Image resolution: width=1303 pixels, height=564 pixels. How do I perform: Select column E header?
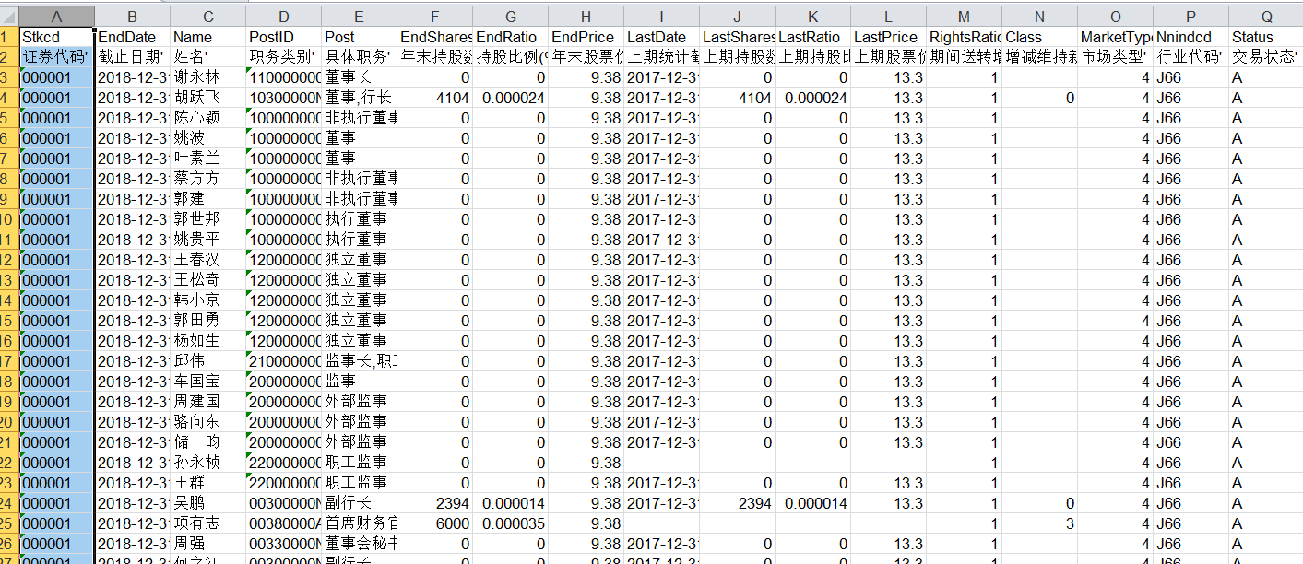point(360,16)
